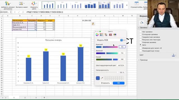Open the RGB model dropdown

click(x=109, y=40)
